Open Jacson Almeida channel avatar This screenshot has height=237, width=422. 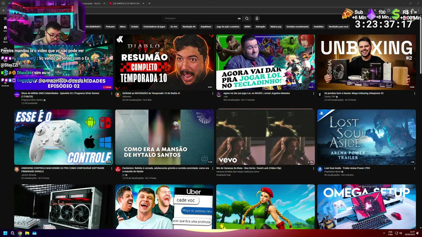click(x=17, y=169)
